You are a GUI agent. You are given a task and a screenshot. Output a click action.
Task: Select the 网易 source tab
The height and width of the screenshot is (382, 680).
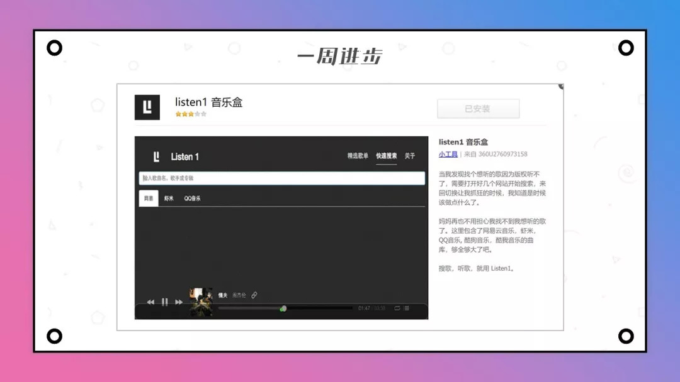(x=149, y=198)
